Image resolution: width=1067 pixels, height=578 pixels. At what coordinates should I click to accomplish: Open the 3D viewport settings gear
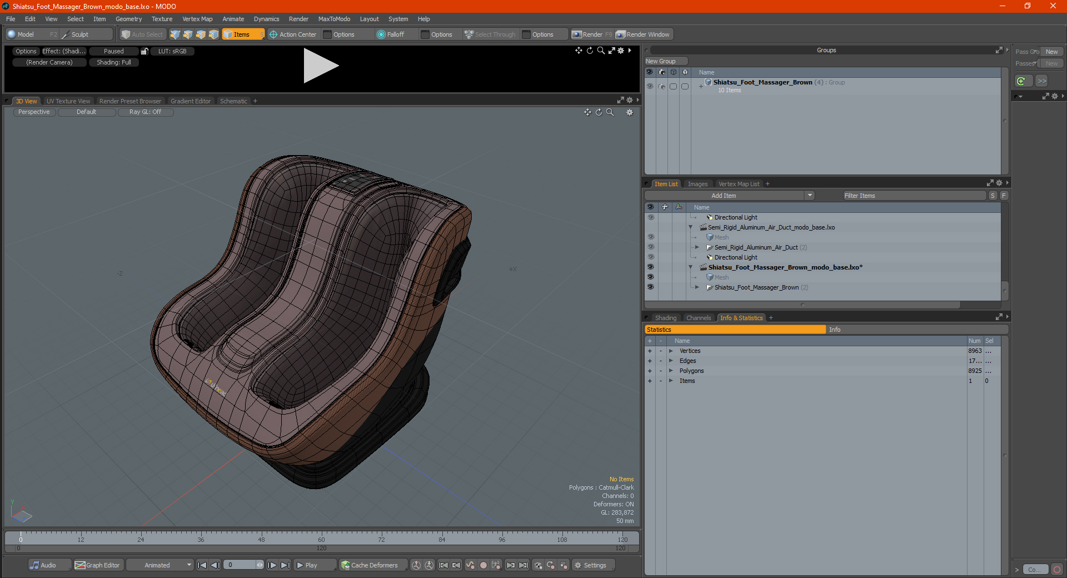click(x=630, y=112)
